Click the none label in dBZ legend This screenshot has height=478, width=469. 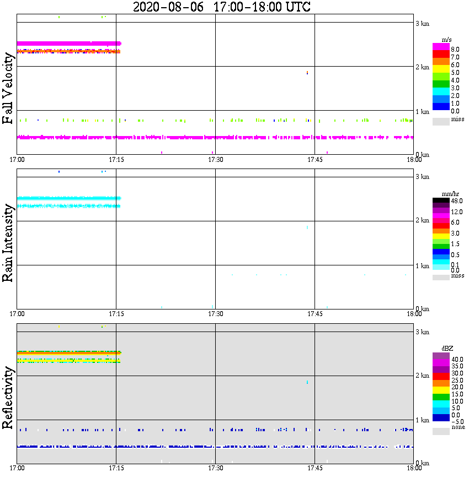pyautogui.click(x=458, y=427)
